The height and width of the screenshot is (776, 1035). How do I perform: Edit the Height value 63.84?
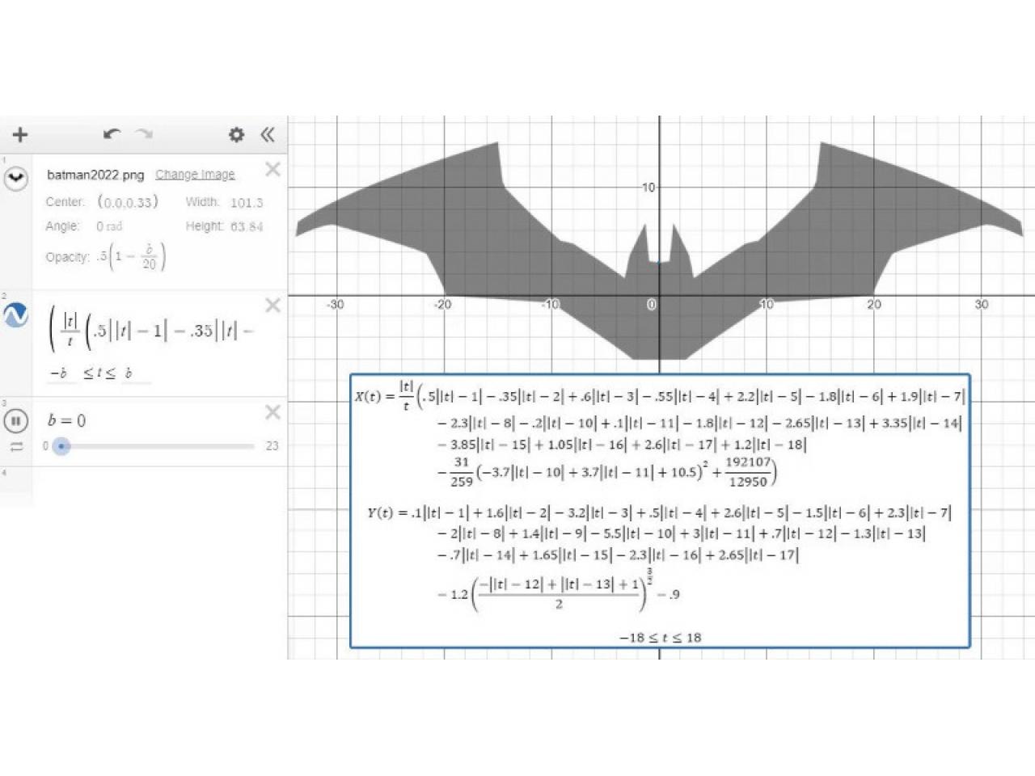coord(247,226)
